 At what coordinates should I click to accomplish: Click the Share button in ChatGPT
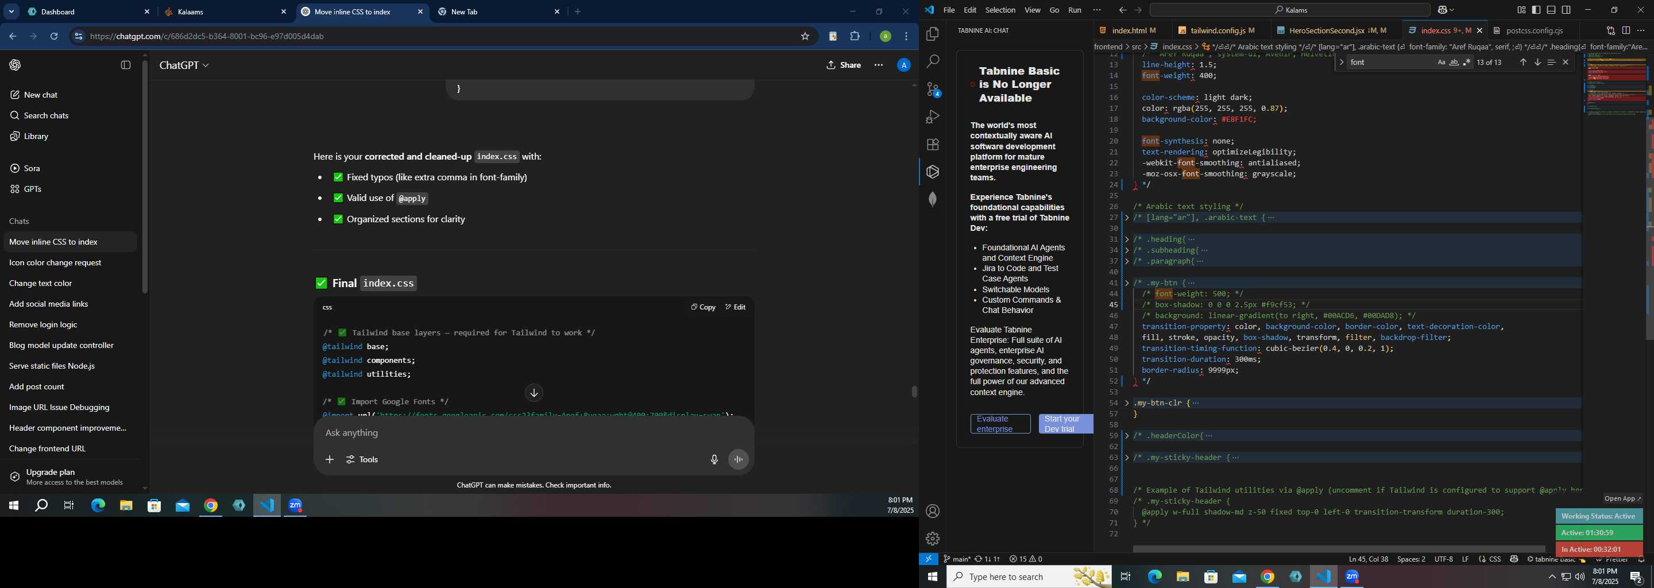(844, 65)
